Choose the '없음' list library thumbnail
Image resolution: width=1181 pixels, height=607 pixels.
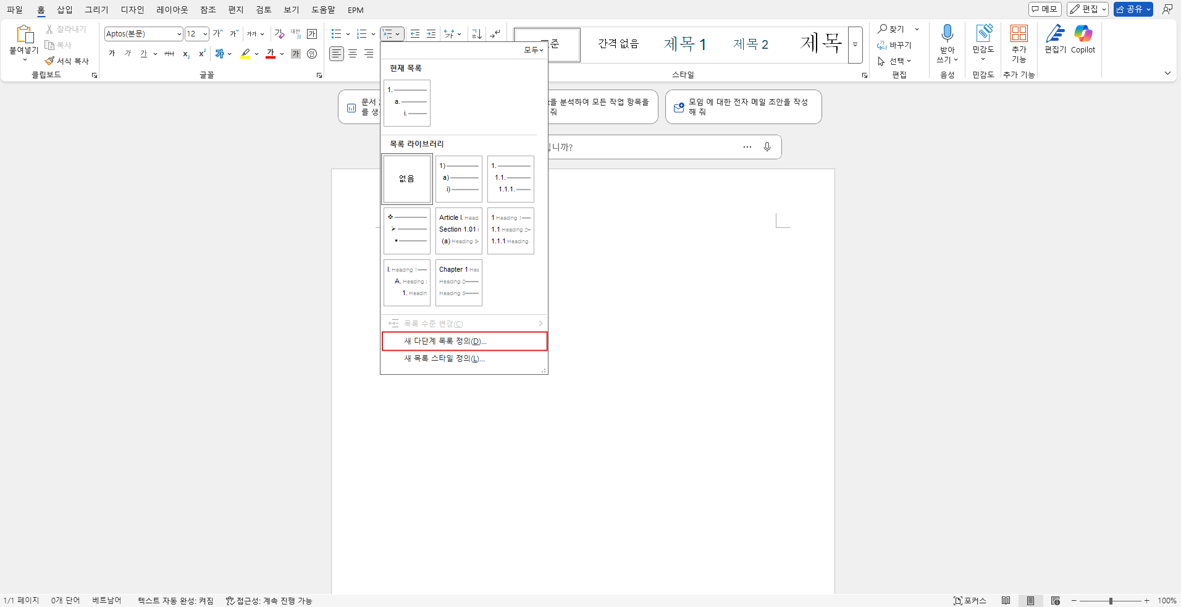406,179
